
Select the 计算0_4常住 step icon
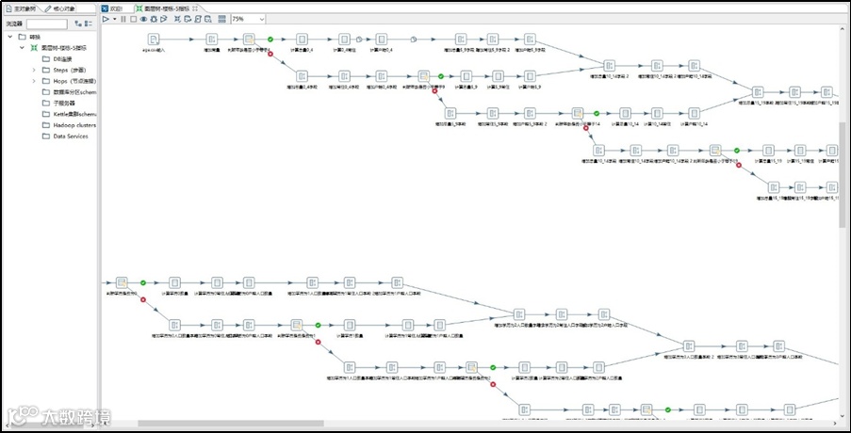click(x=344, y=39)
